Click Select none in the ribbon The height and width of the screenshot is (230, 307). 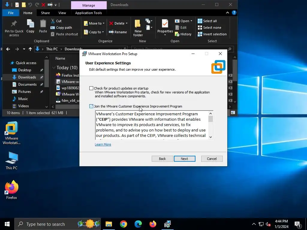pos(210,28)
